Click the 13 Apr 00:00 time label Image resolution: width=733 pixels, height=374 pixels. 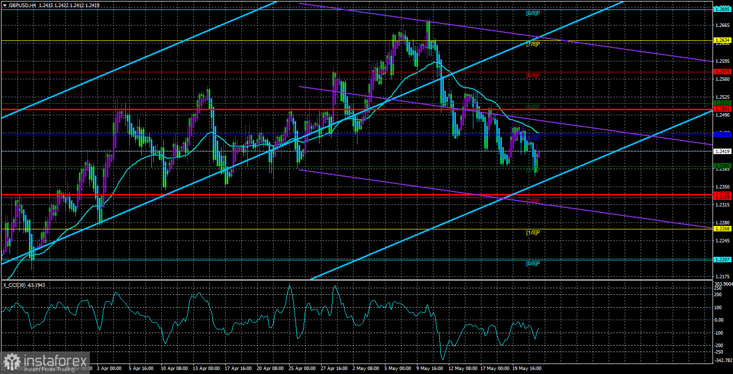(x=206, y=370)
